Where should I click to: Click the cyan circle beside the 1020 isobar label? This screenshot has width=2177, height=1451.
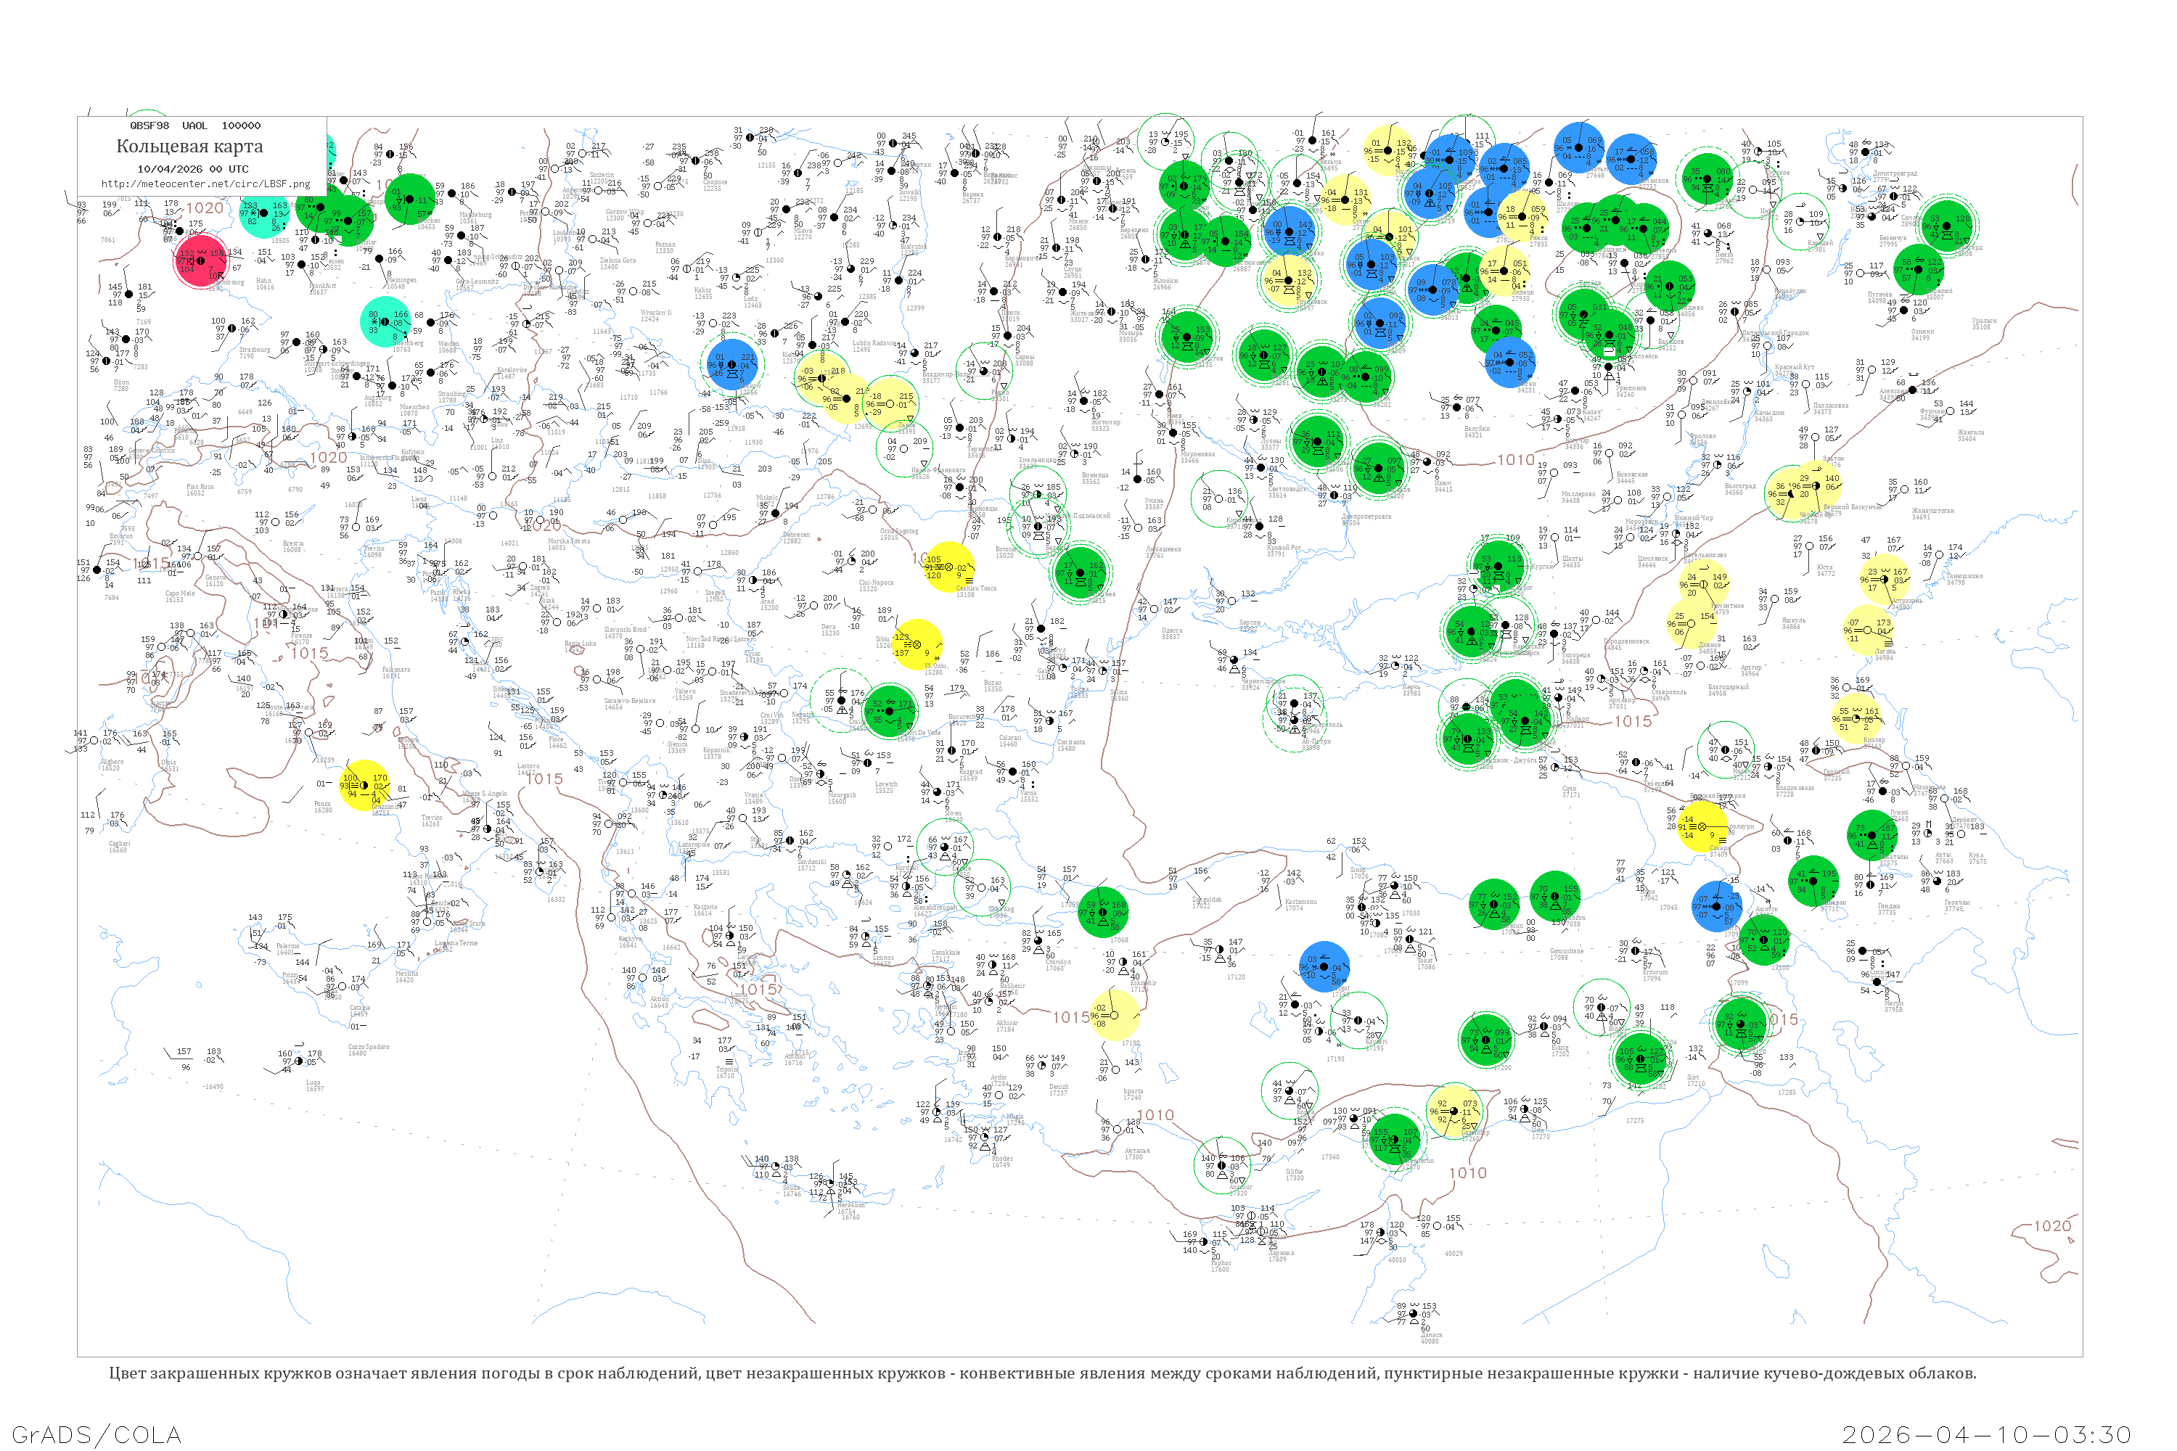(x=266, y=213)
